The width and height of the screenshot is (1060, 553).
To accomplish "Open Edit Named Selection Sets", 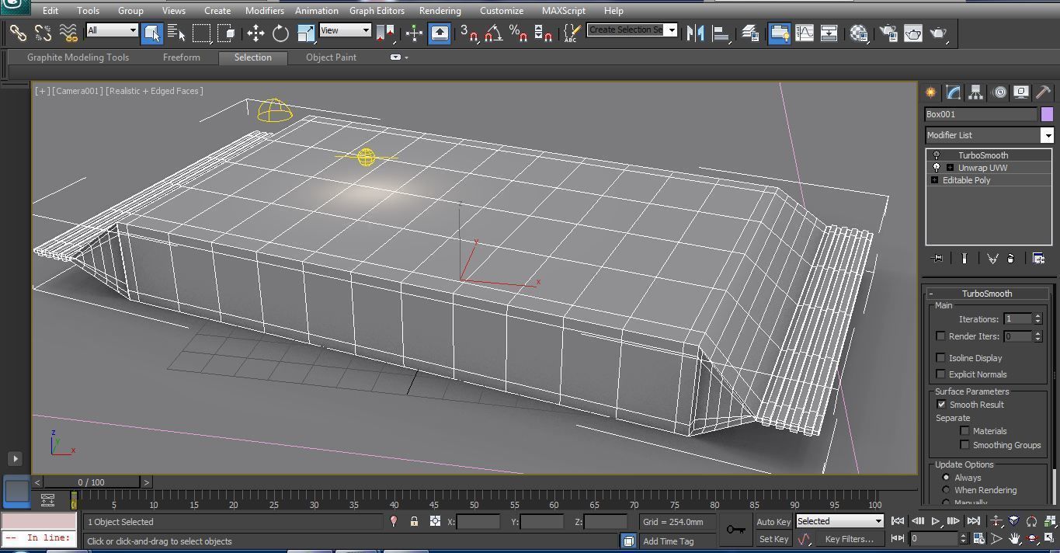I will (x=572, y=33).
